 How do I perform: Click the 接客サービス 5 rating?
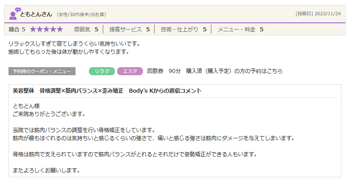(129, 30)
